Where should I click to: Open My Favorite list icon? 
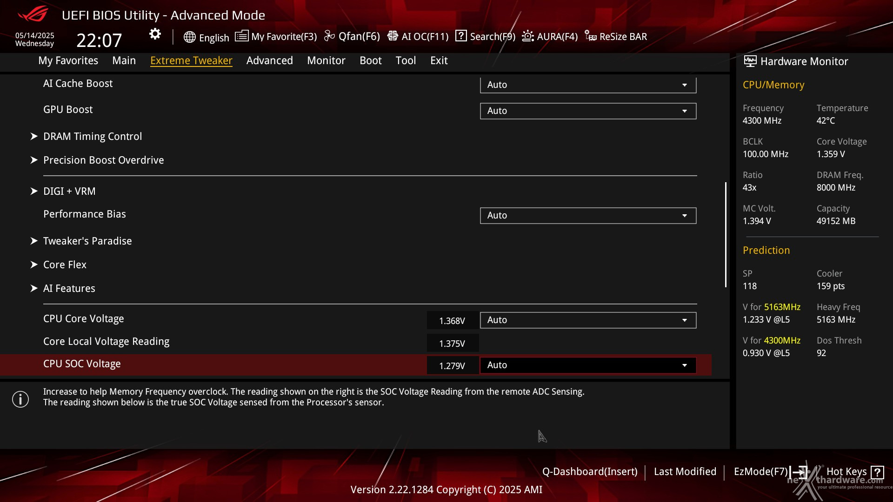241,36
